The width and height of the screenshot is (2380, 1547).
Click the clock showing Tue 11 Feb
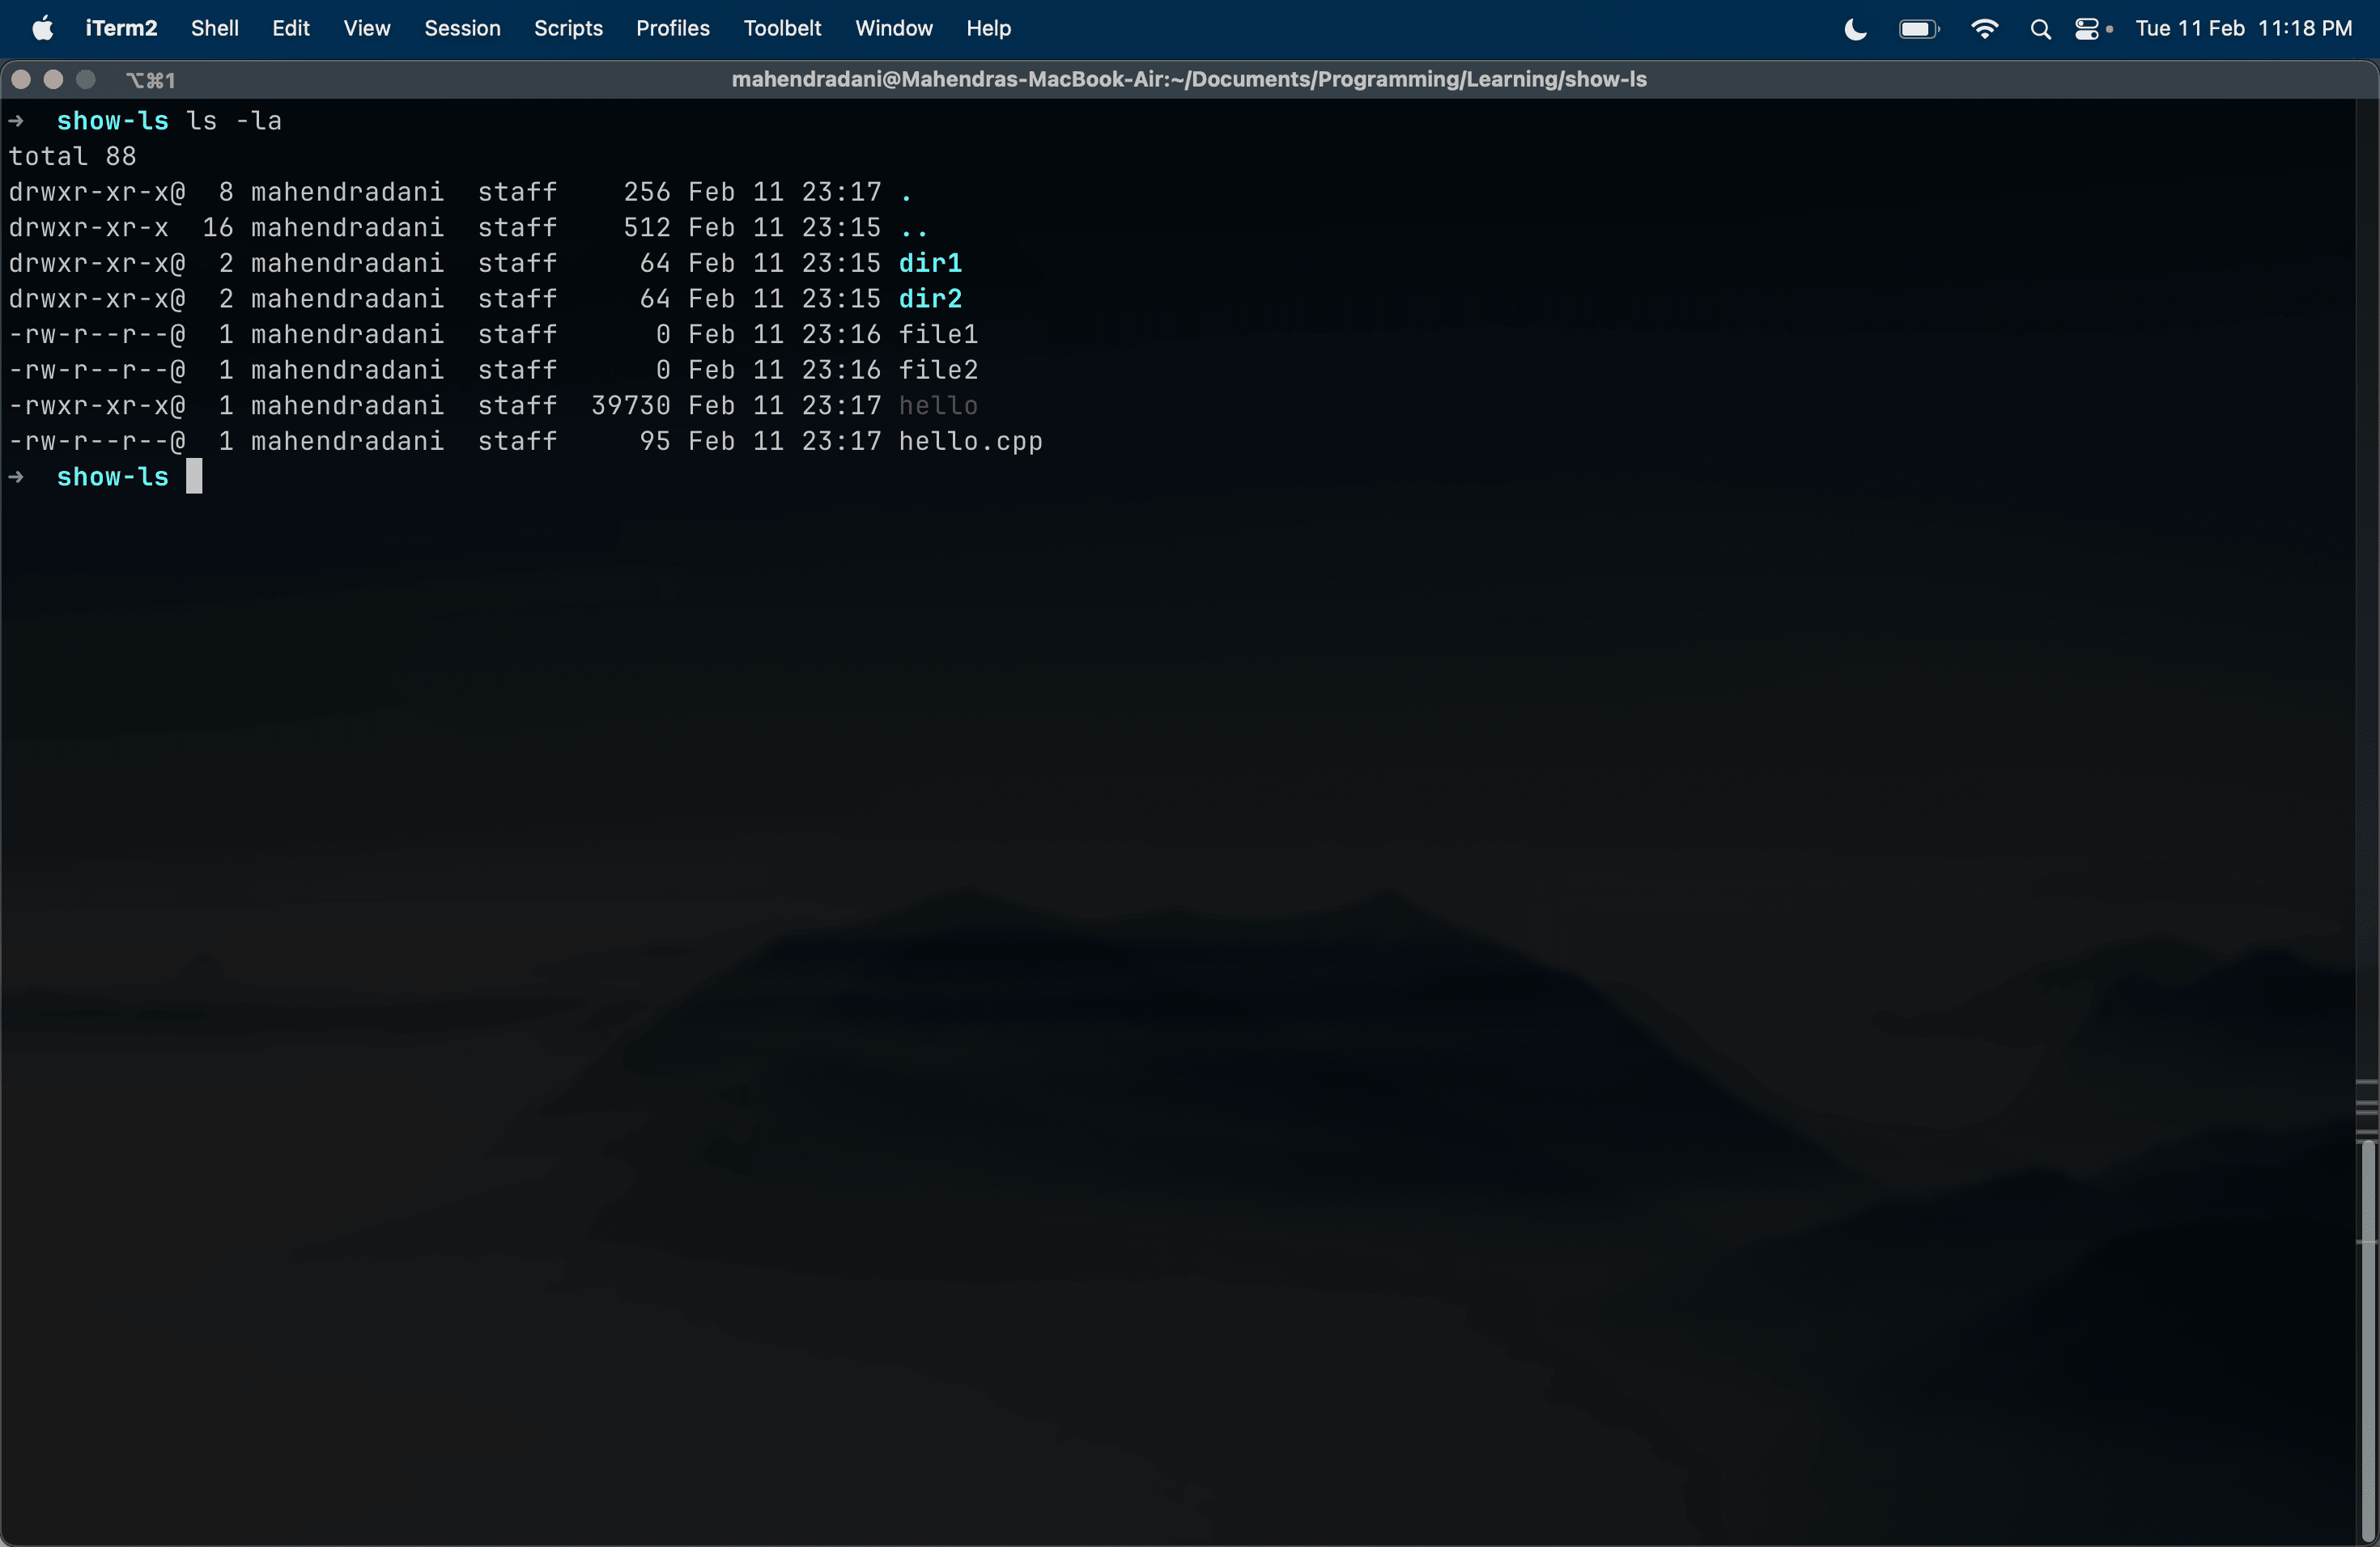click(x=2192, y=28)
